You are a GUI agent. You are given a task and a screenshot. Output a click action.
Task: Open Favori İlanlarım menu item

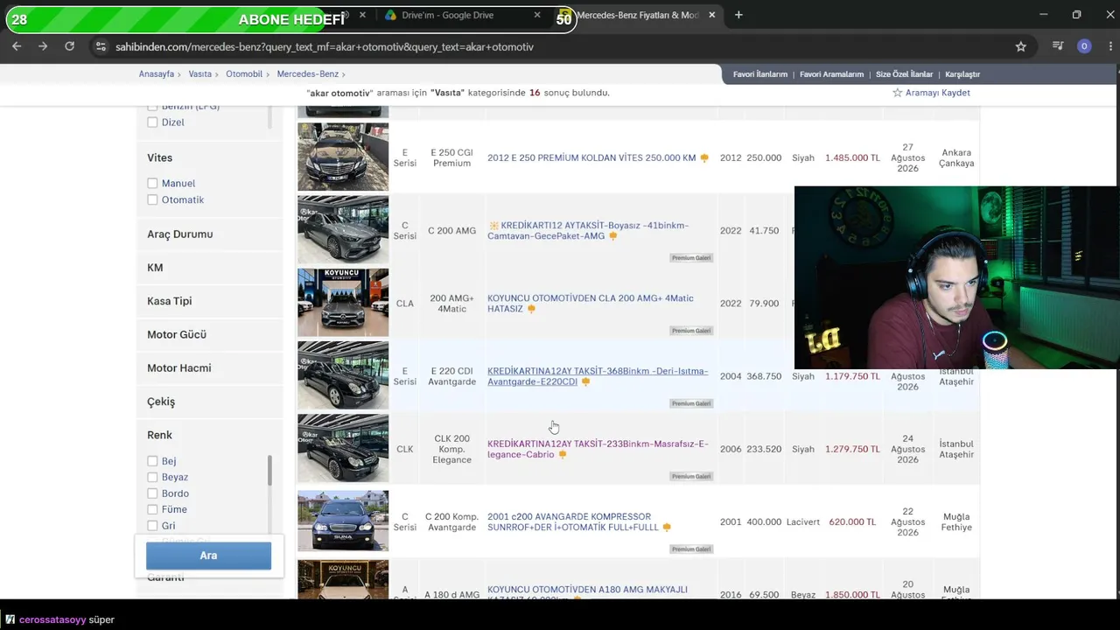pyautogui.click(x=760, y=74)
